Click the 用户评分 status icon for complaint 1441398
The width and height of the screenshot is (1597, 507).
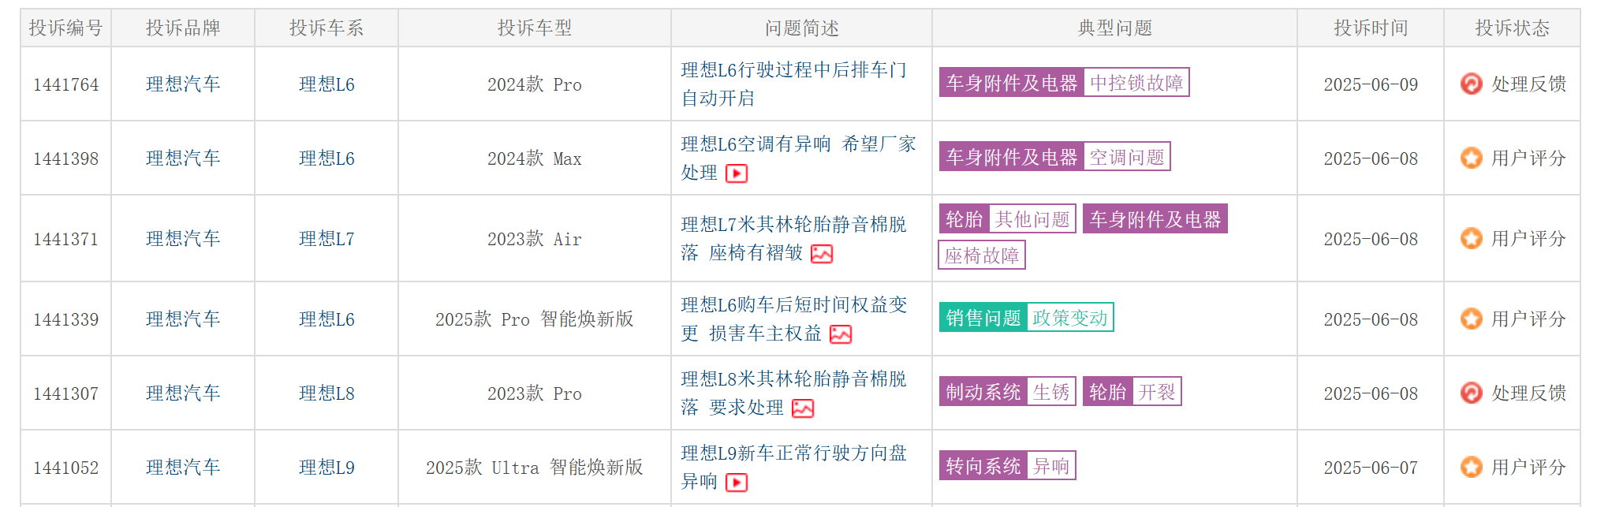(1471, 158)
